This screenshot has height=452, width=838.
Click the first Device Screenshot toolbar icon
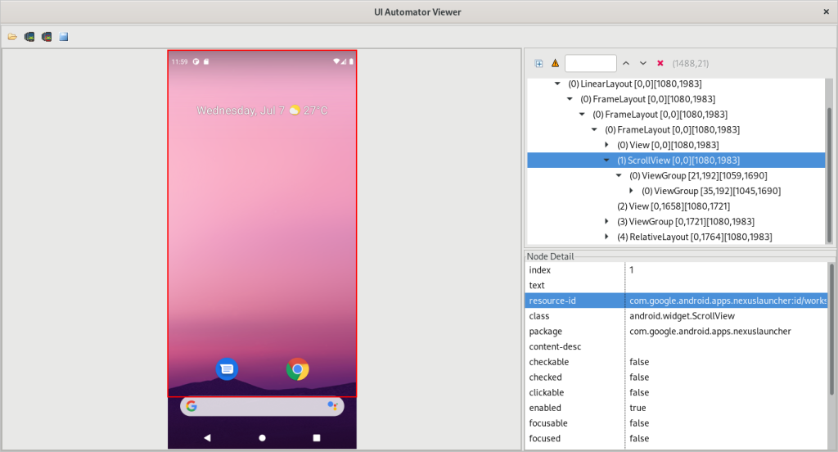coord(29,37)
